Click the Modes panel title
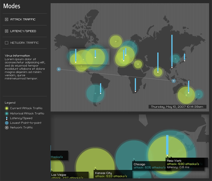This screenshot has height=181, width=212. 12,6
